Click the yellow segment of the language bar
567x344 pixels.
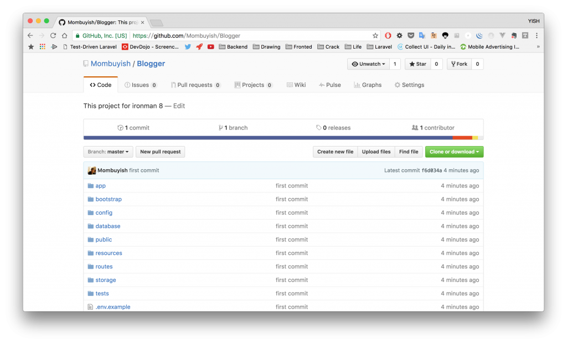[x=475, y=138]
